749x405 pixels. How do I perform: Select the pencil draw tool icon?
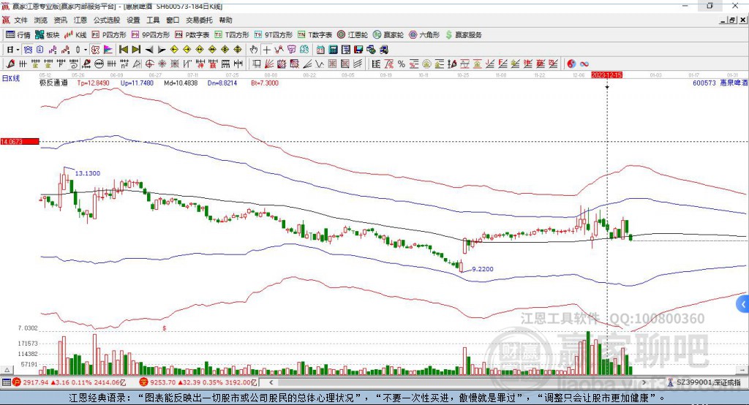click(10, 64)
